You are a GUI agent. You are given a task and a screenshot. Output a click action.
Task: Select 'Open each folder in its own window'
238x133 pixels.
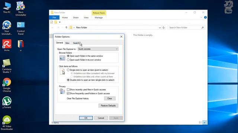(x=84, y=60)
